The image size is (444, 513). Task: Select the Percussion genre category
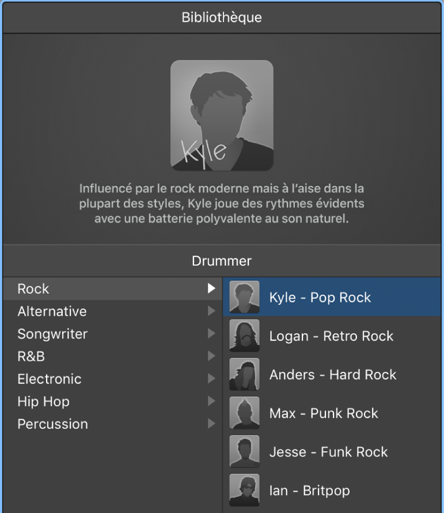53,424
